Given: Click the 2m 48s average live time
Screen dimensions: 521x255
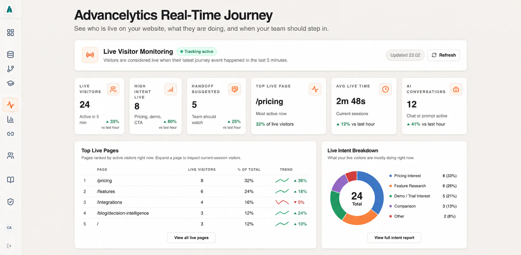Looking at the screenshot, I should tap(351, 101).
